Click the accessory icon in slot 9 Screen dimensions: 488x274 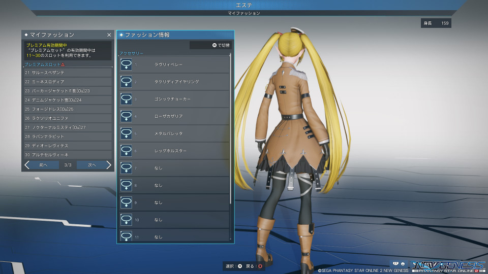(126, 202)
